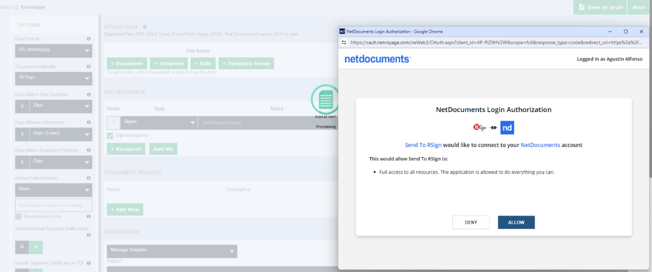
Task: Toggle the Sign in sequence checkbox
Action: point(110,136)
